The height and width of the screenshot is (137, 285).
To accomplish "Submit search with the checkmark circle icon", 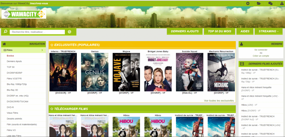I will (x=69, y=32).
